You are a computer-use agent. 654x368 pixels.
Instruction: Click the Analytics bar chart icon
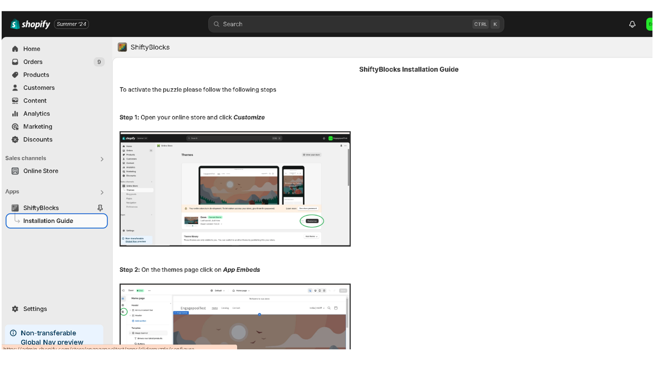pyautogui.click(x=15, y=114)
